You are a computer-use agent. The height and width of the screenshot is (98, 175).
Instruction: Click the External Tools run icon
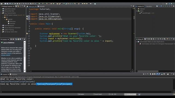[47, 4]
